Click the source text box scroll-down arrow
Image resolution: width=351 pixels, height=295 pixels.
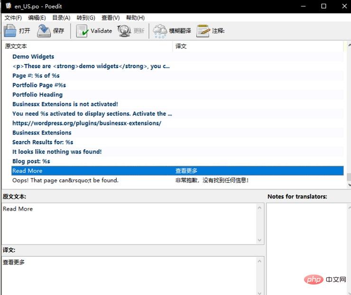(x=259, y=240)
